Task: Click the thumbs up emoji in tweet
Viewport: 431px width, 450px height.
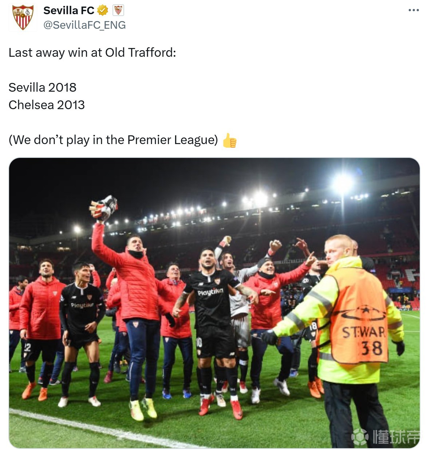Action: coord(229,140)
